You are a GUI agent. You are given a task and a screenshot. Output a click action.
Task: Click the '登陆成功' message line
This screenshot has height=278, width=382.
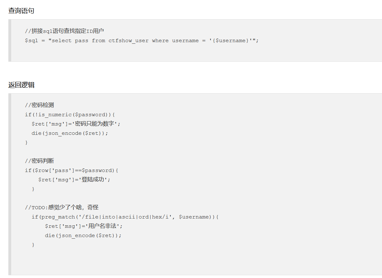click(74, 179)
